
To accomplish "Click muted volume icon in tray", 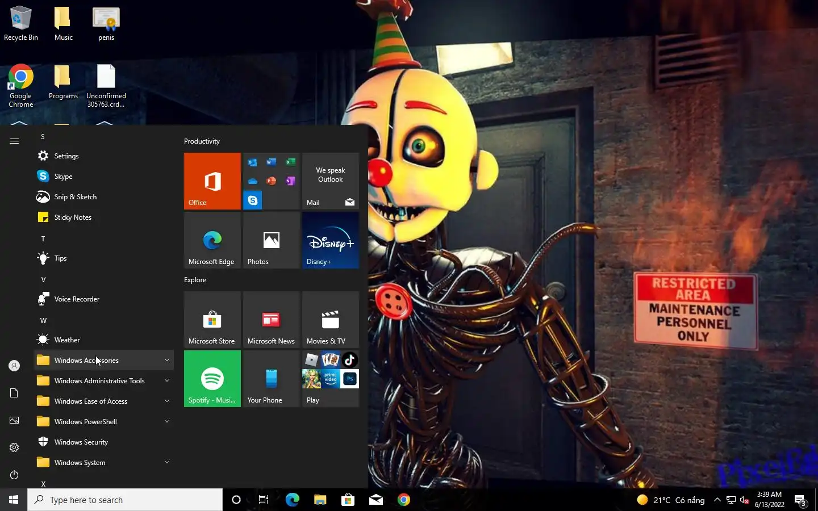I will tap(745, 500).
